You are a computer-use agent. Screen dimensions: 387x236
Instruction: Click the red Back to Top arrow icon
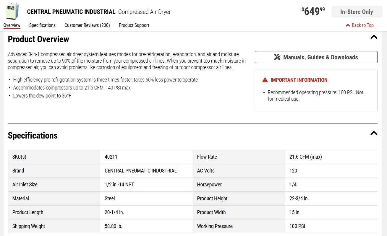[348, 25]
